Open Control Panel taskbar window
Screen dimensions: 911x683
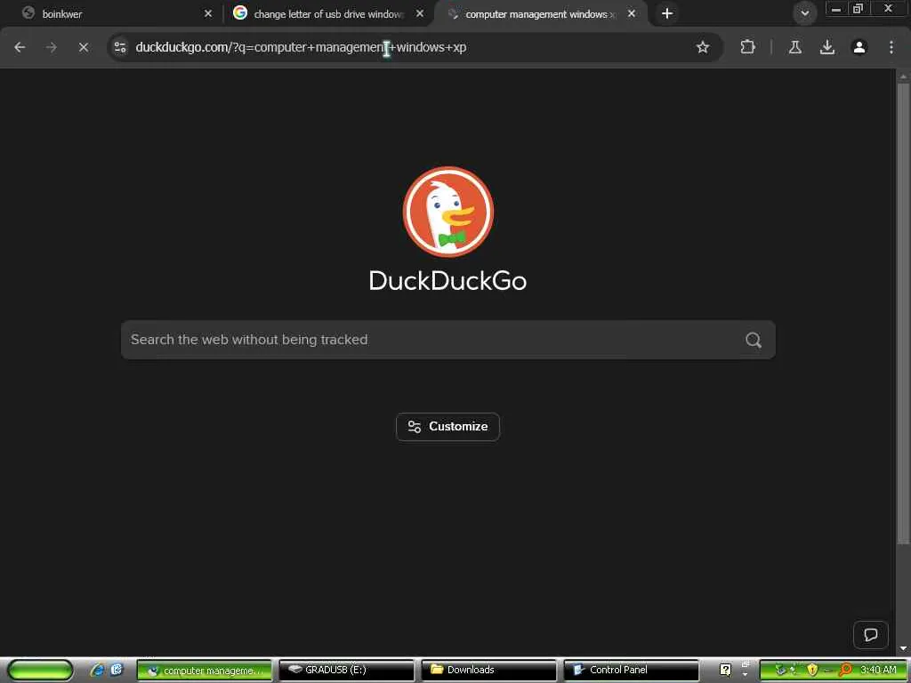pos(631,671)
